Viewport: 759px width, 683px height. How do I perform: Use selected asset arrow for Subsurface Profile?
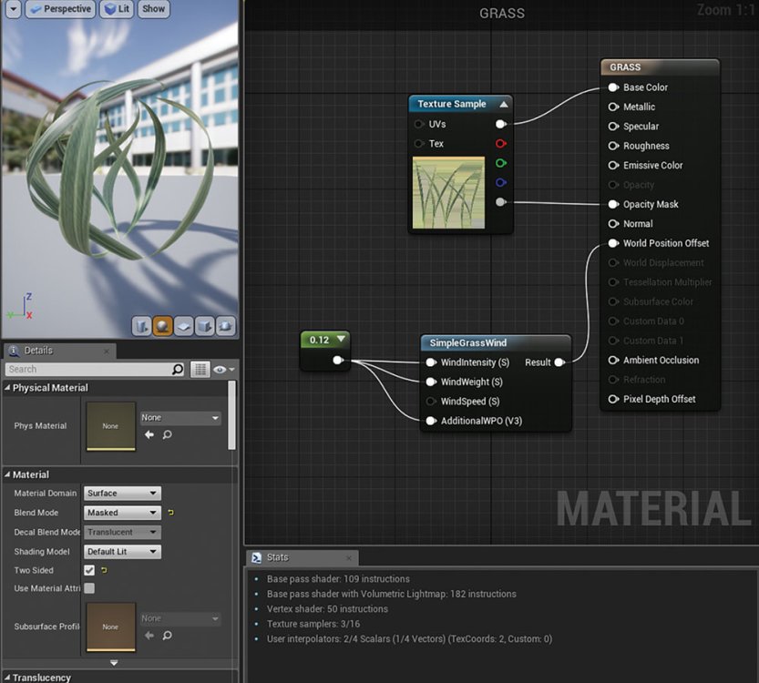(x=149, y=636)
